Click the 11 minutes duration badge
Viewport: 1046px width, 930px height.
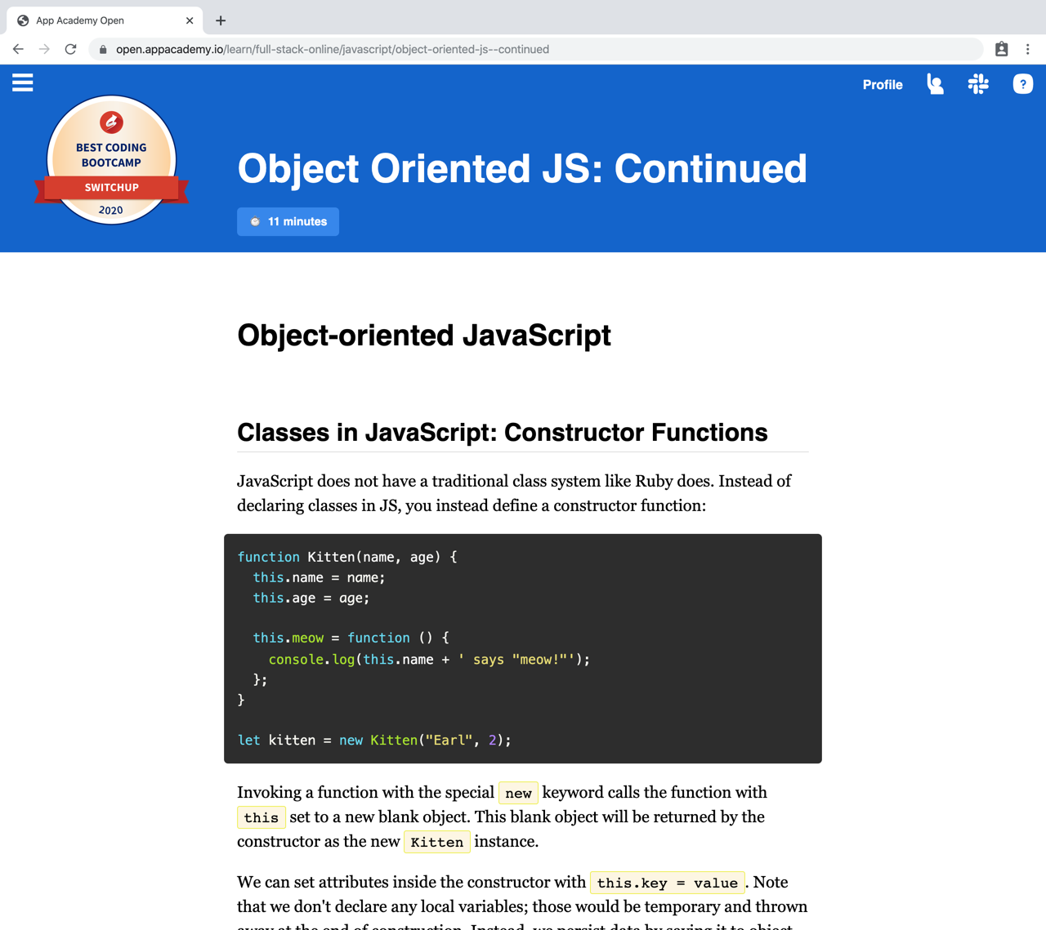click(x=288, y=221)
